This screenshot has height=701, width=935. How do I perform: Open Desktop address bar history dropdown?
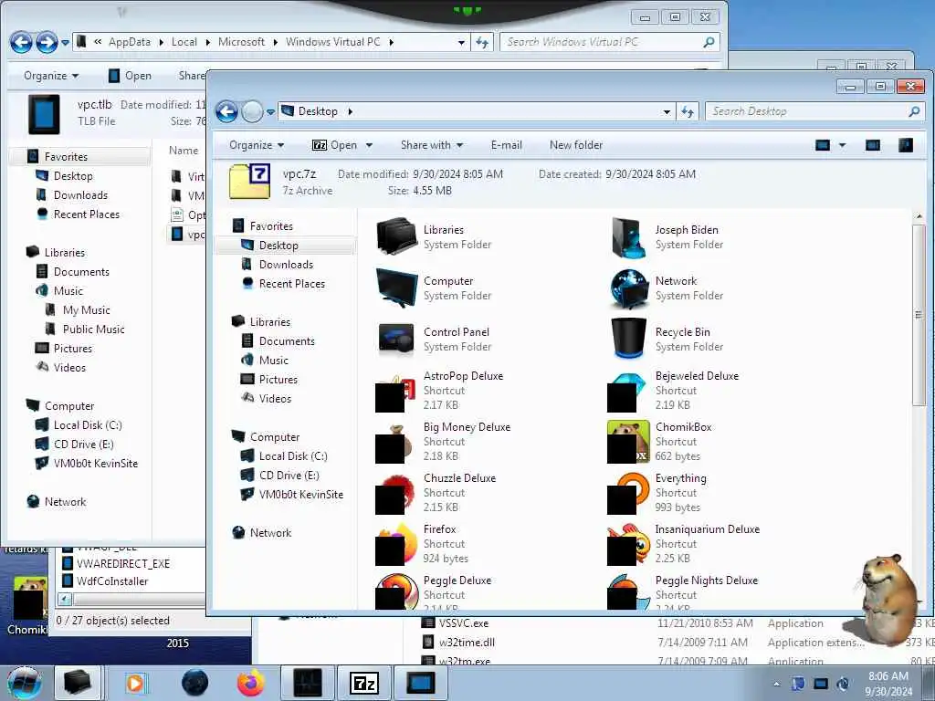coord(666,111)
